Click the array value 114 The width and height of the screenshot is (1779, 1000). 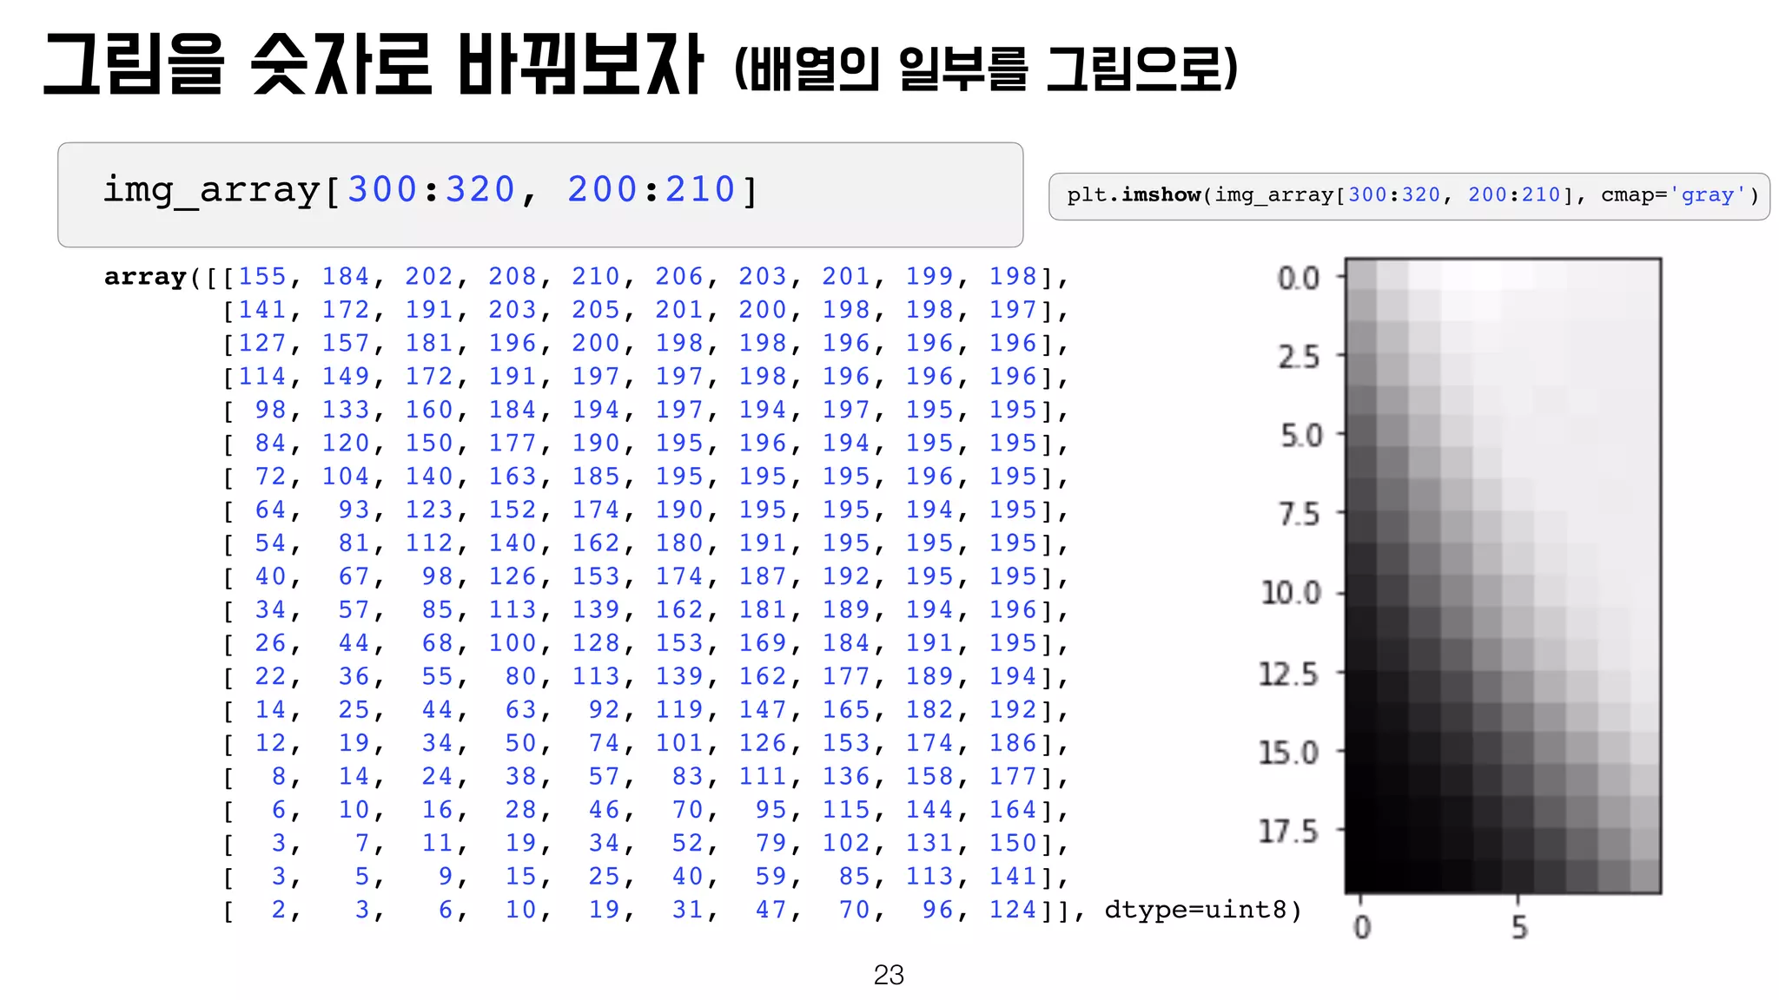click(x=262, y=376)
